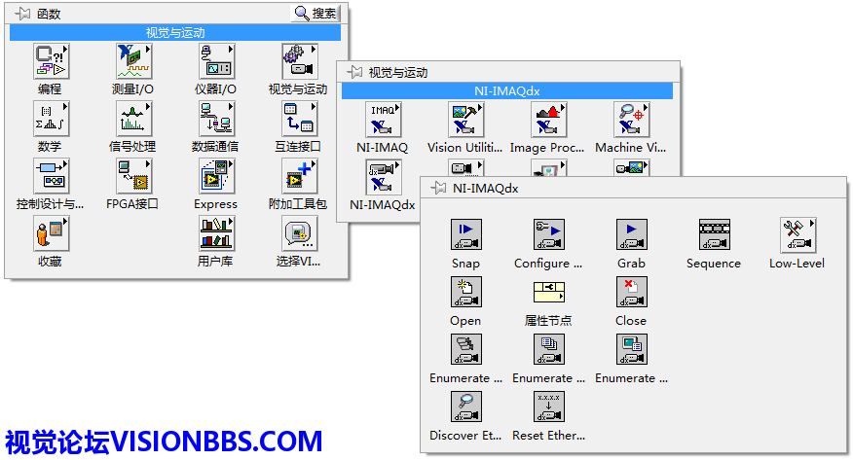Open the Vision Utilities subpalette

[464, 119]
